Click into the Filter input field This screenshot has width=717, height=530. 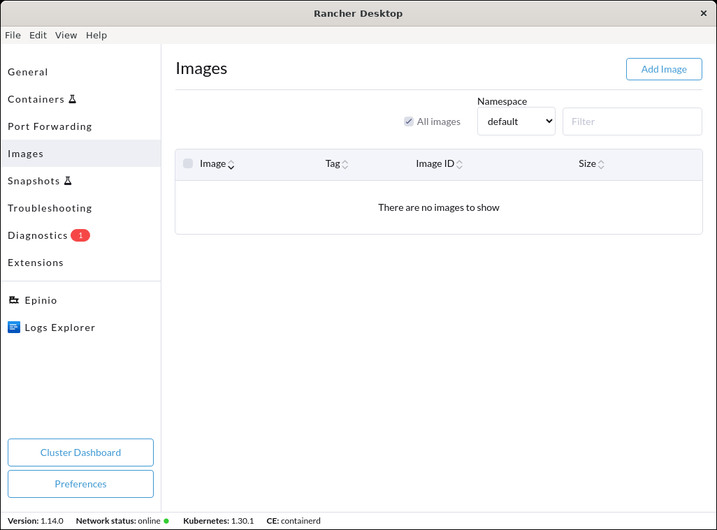point(632,122)
